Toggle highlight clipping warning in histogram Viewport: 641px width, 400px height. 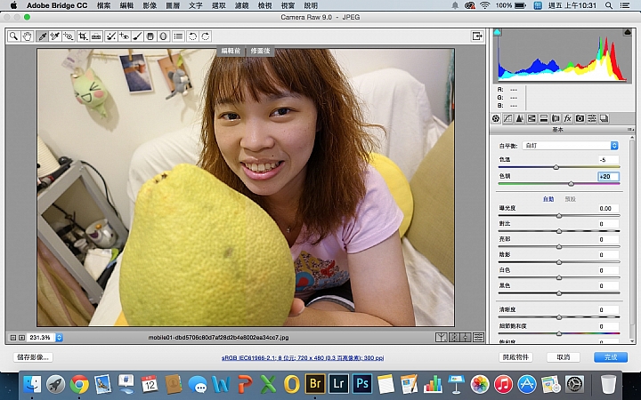pos(628,32)
